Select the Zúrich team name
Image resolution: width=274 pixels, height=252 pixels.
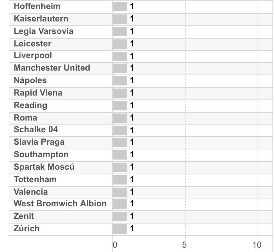tap(27, 229)
